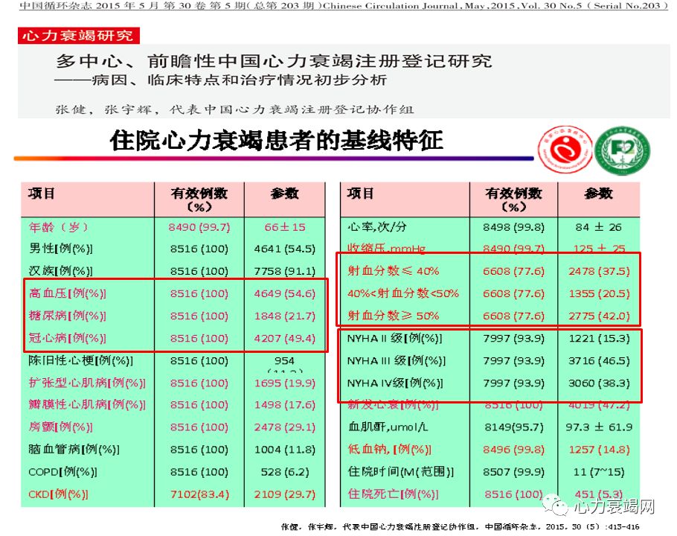Image resolution: width=677 pixels, height=536 pixels.
Task: Select the NYHA III 级 row label
Action: (395, 361)
